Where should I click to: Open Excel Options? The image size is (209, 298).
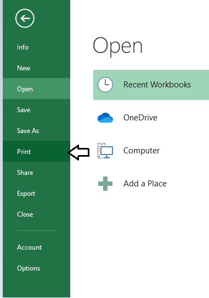[x=36, y=268]
